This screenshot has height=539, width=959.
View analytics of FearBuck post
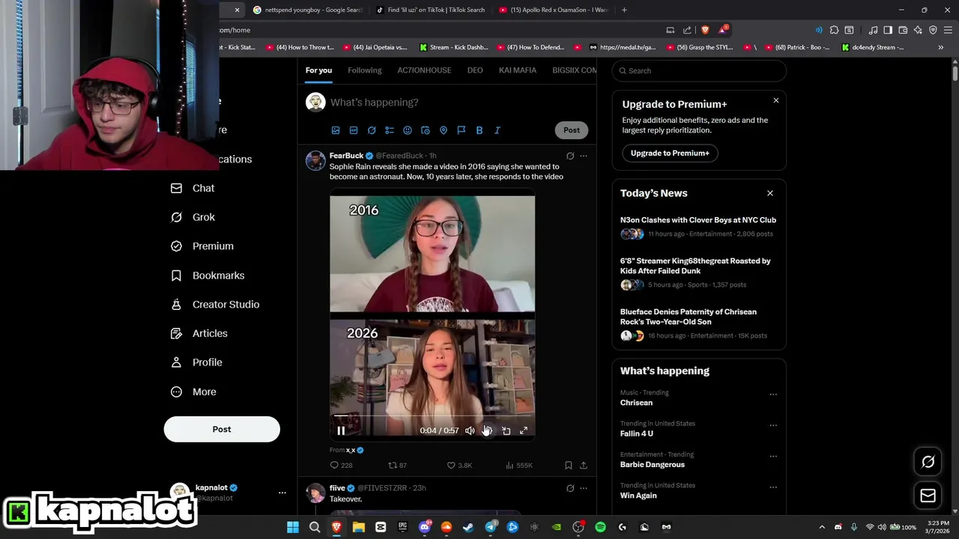tap(519, 465)
